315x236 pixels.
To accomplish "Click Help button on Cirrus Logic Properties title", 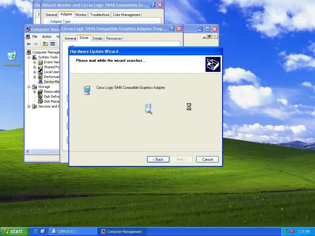I will (172, 29).
